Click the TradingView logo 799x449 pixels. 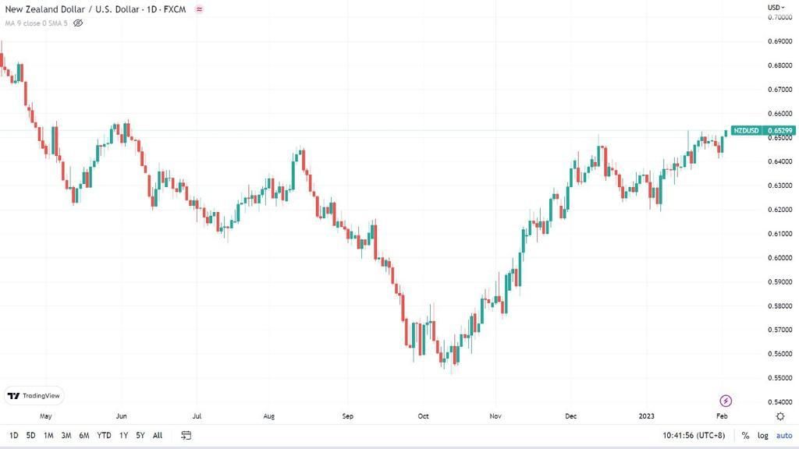(34, 395)
